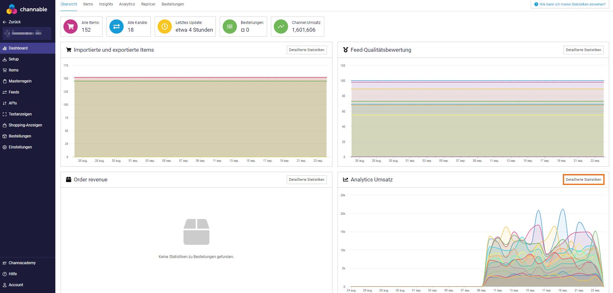
Task: Click the green trend Channel-Umsatz icon
Action: (x=281, y=27)
